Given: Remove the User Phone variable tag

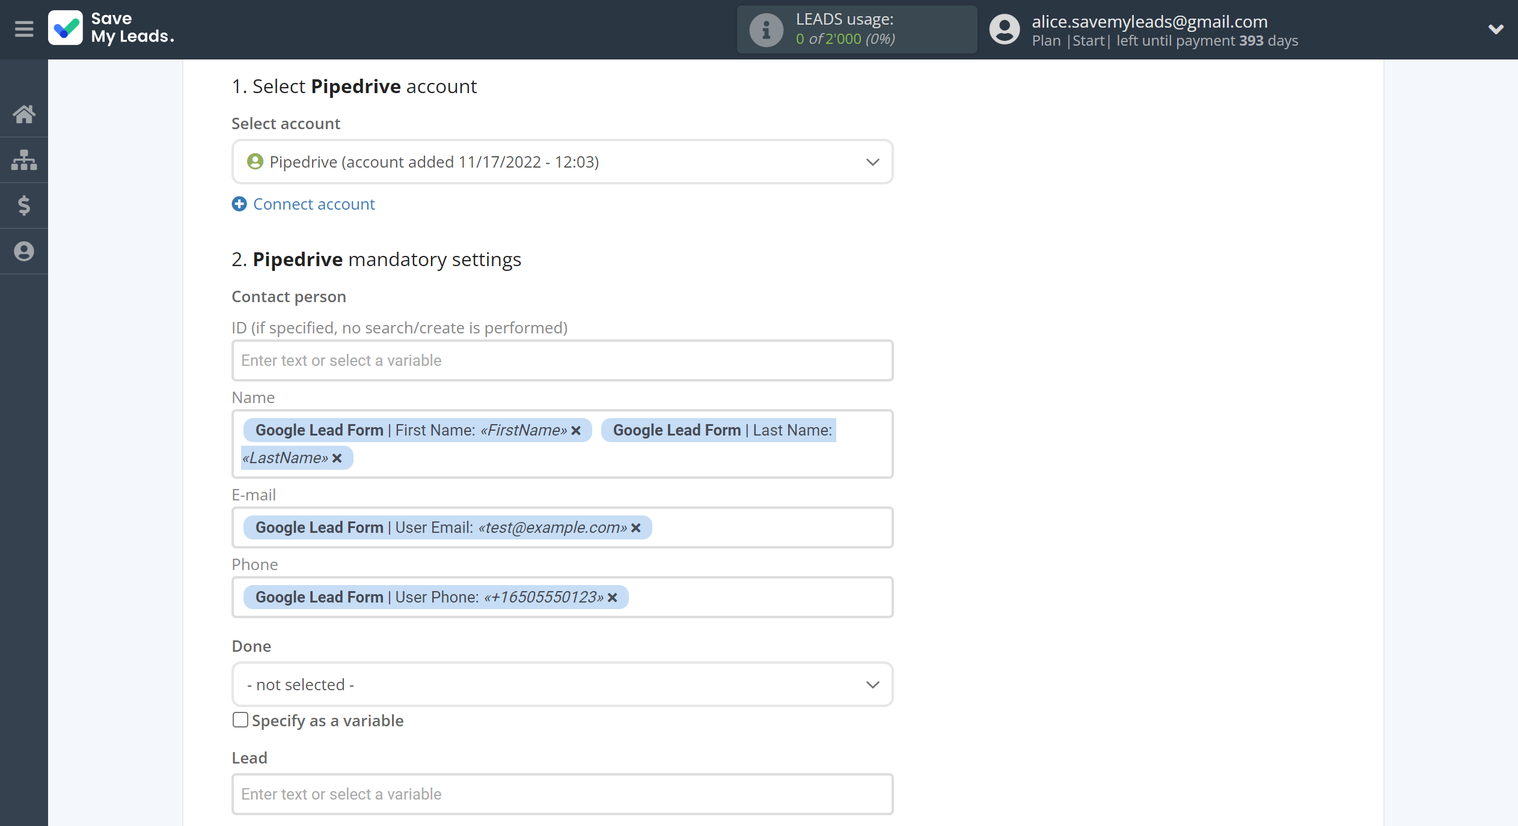Looking at the screenshot, I should (x=613, y=598).
